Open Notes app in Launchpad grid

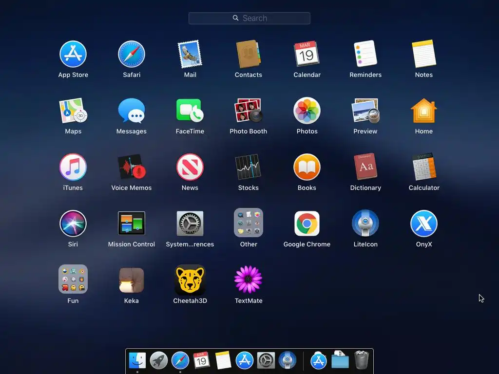[x=424, y=54]
